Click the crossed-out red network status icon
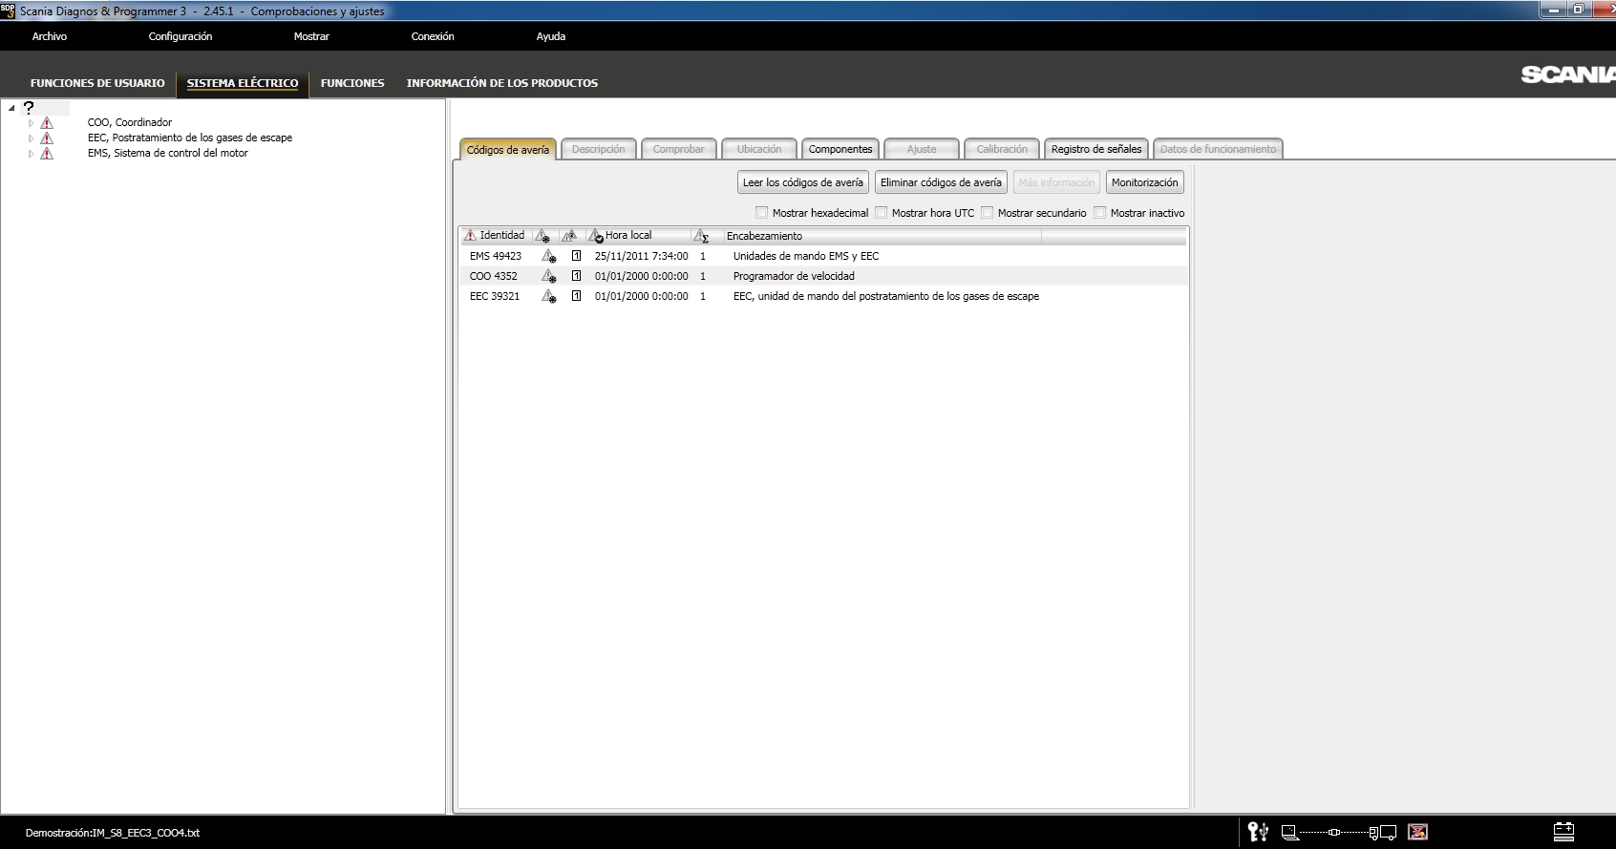Screen dimensions: 1616x849 pos(1418,832)
